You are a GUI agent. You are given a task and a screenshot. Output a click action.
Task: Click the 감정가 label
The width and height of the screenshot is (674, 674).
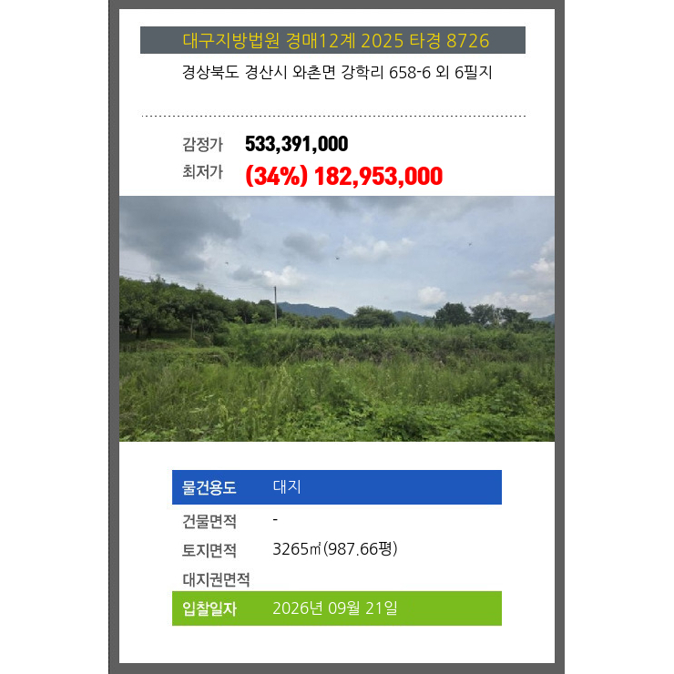point(202,145)
